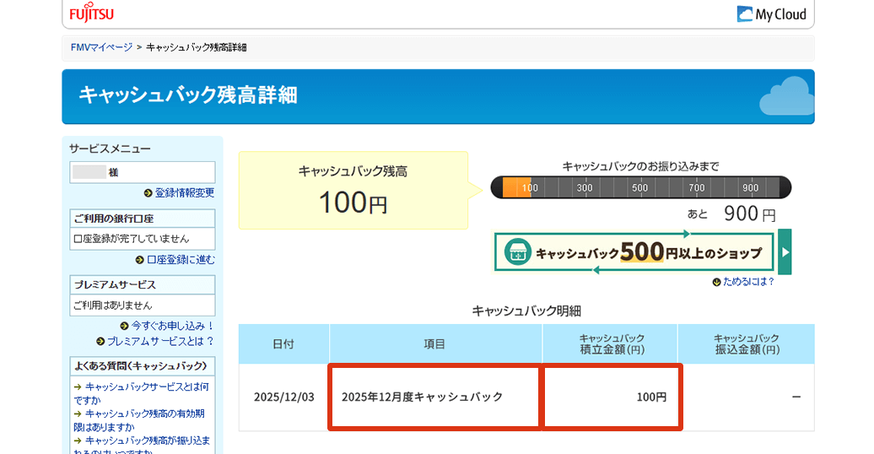The width and height of the screenshot is (874, 454).
Task: Click the cloud icon in title banner
Action: 786,97
